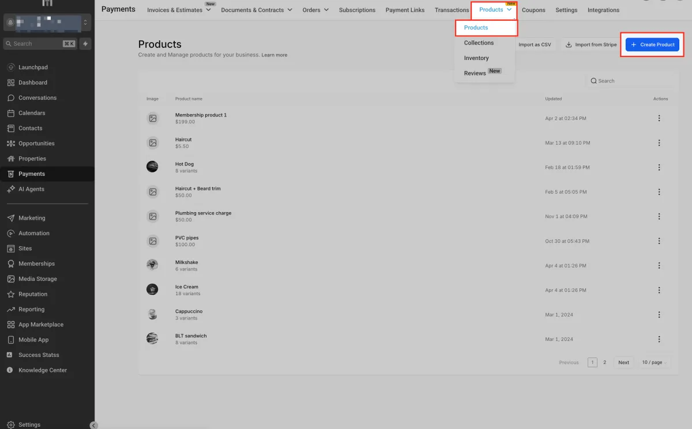Click the lightning bolt quick actions icon
Screen dimensions: 692x429
85,44
